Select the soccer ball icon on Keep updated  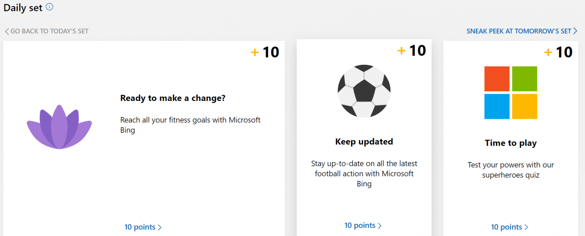(364, 91)
